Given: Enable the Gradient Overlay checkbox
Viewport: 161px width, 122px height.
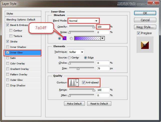Looking at the screenshot, I should (x=7, y=69).
